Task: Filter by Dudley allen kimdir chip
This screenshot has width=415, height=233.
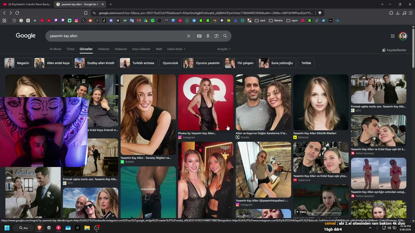Action: point(96,63)
